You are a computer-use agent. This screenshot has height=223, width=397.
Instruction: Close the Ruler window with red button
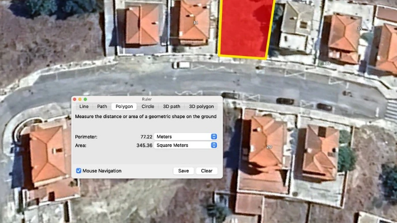coord(75,99)
